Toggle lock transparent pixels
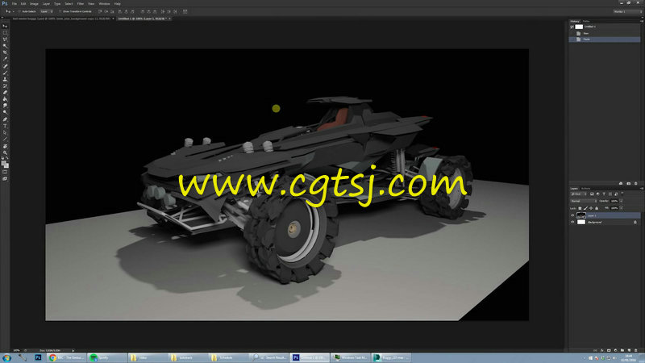 [580, 208]
